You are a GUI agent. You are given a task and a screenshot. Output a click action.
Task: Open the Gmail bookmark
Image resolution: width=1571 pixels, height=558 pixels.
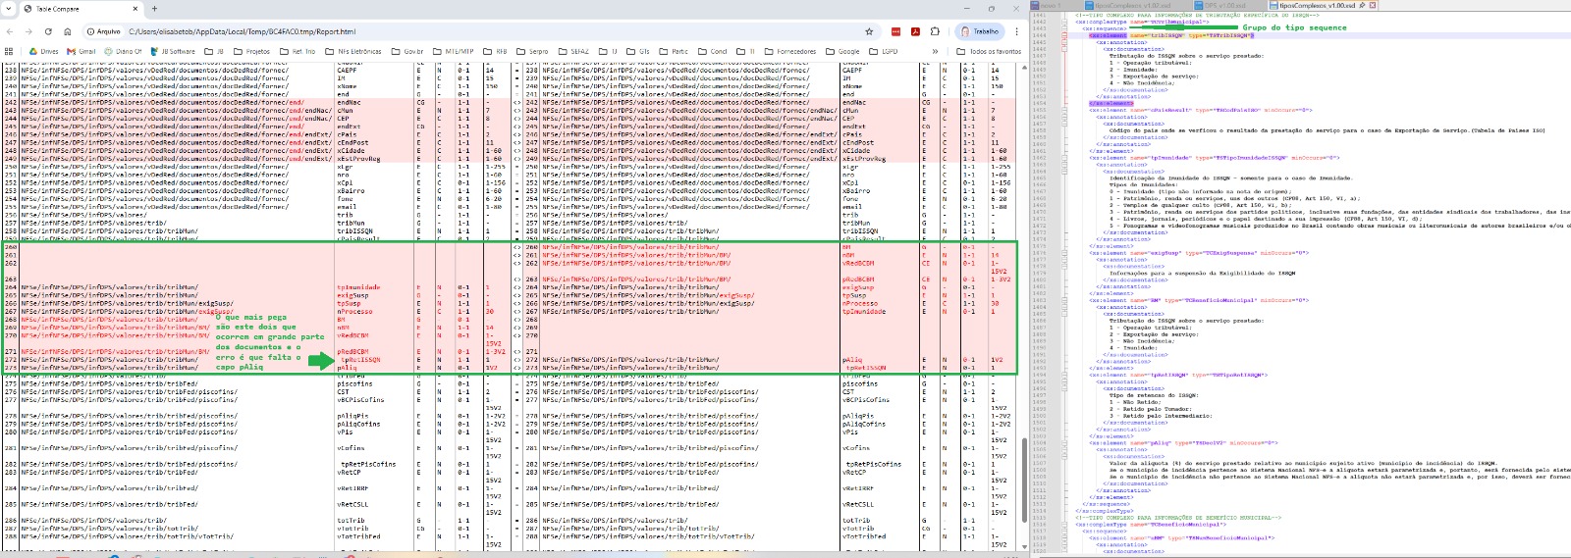(x=81, y=51)
